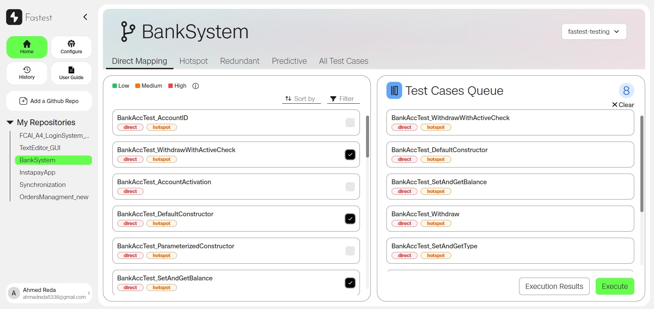Click BankAccTest_AccountID test name

(x=153, y=118)
